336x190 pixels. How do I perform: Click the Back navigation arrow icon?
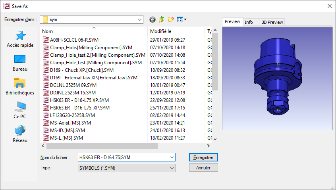(153, 19)
